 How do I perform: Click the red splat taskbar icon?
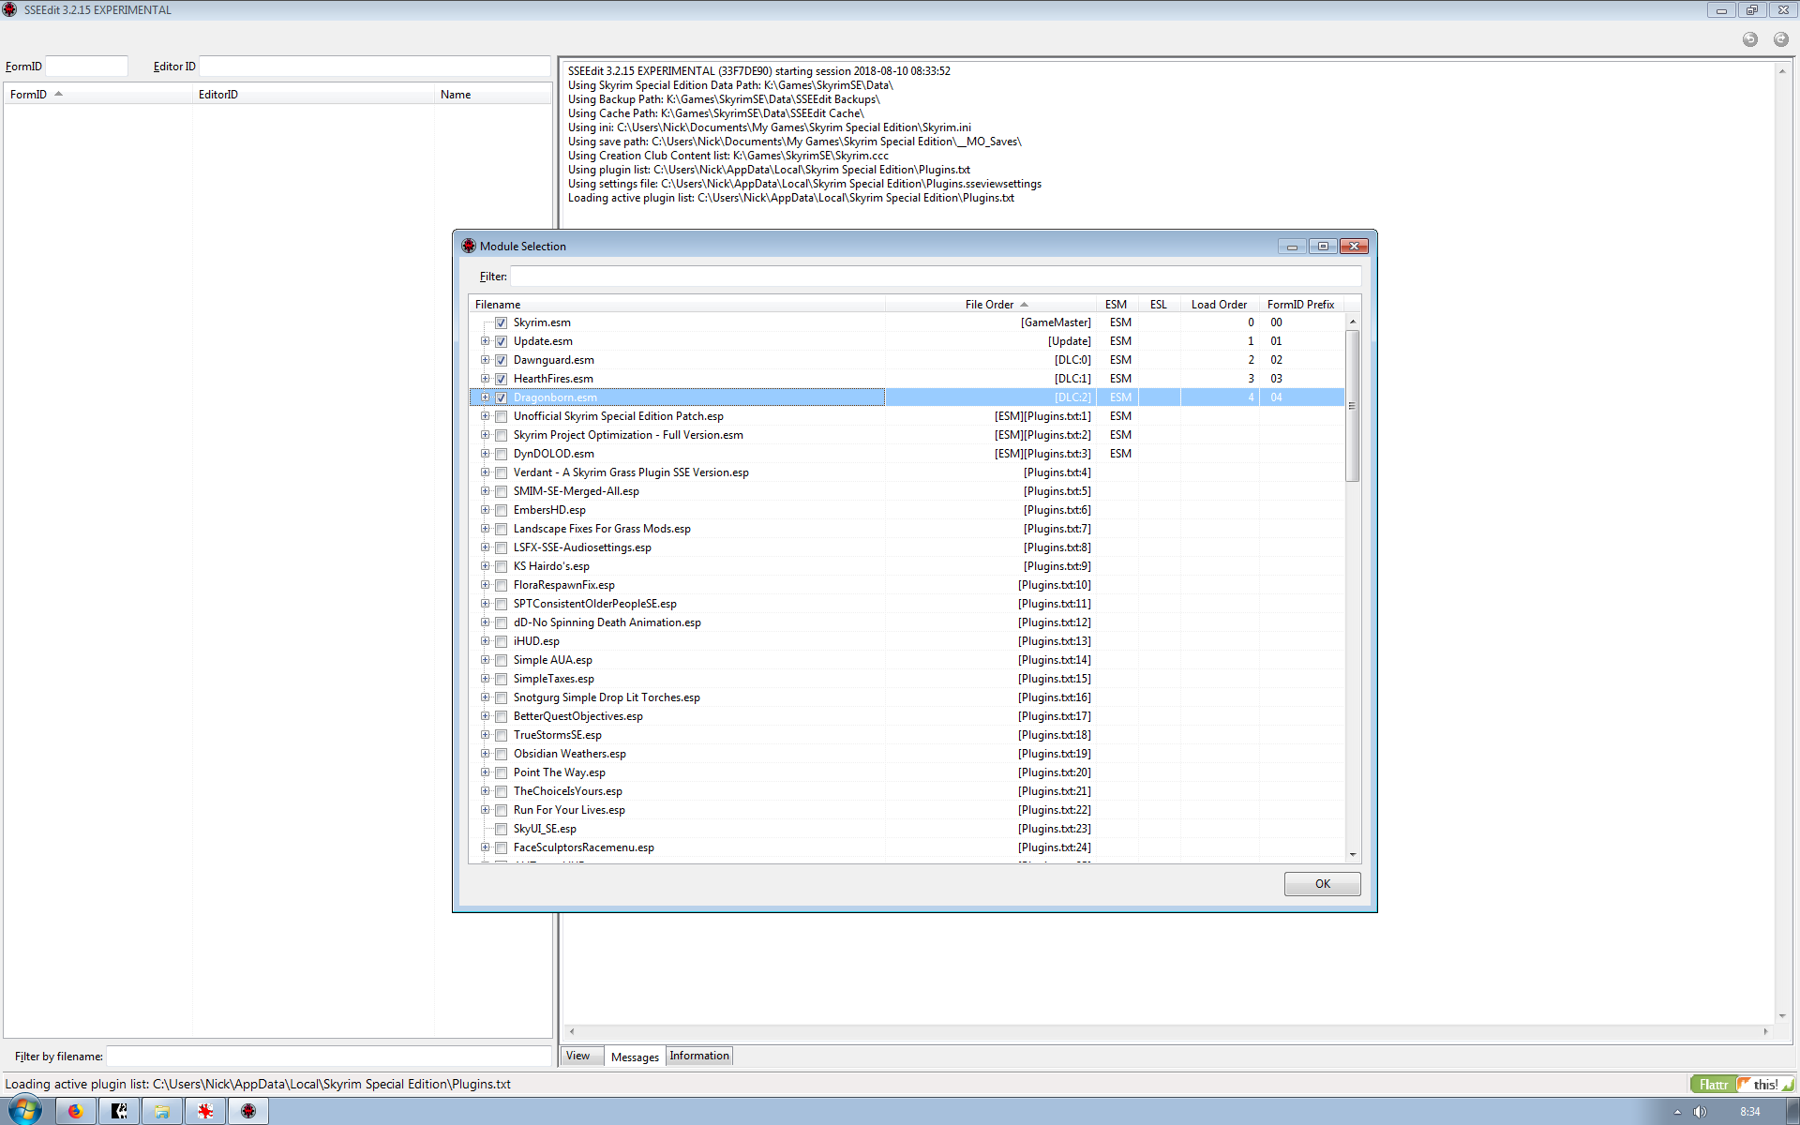[x=205, y=1111]
